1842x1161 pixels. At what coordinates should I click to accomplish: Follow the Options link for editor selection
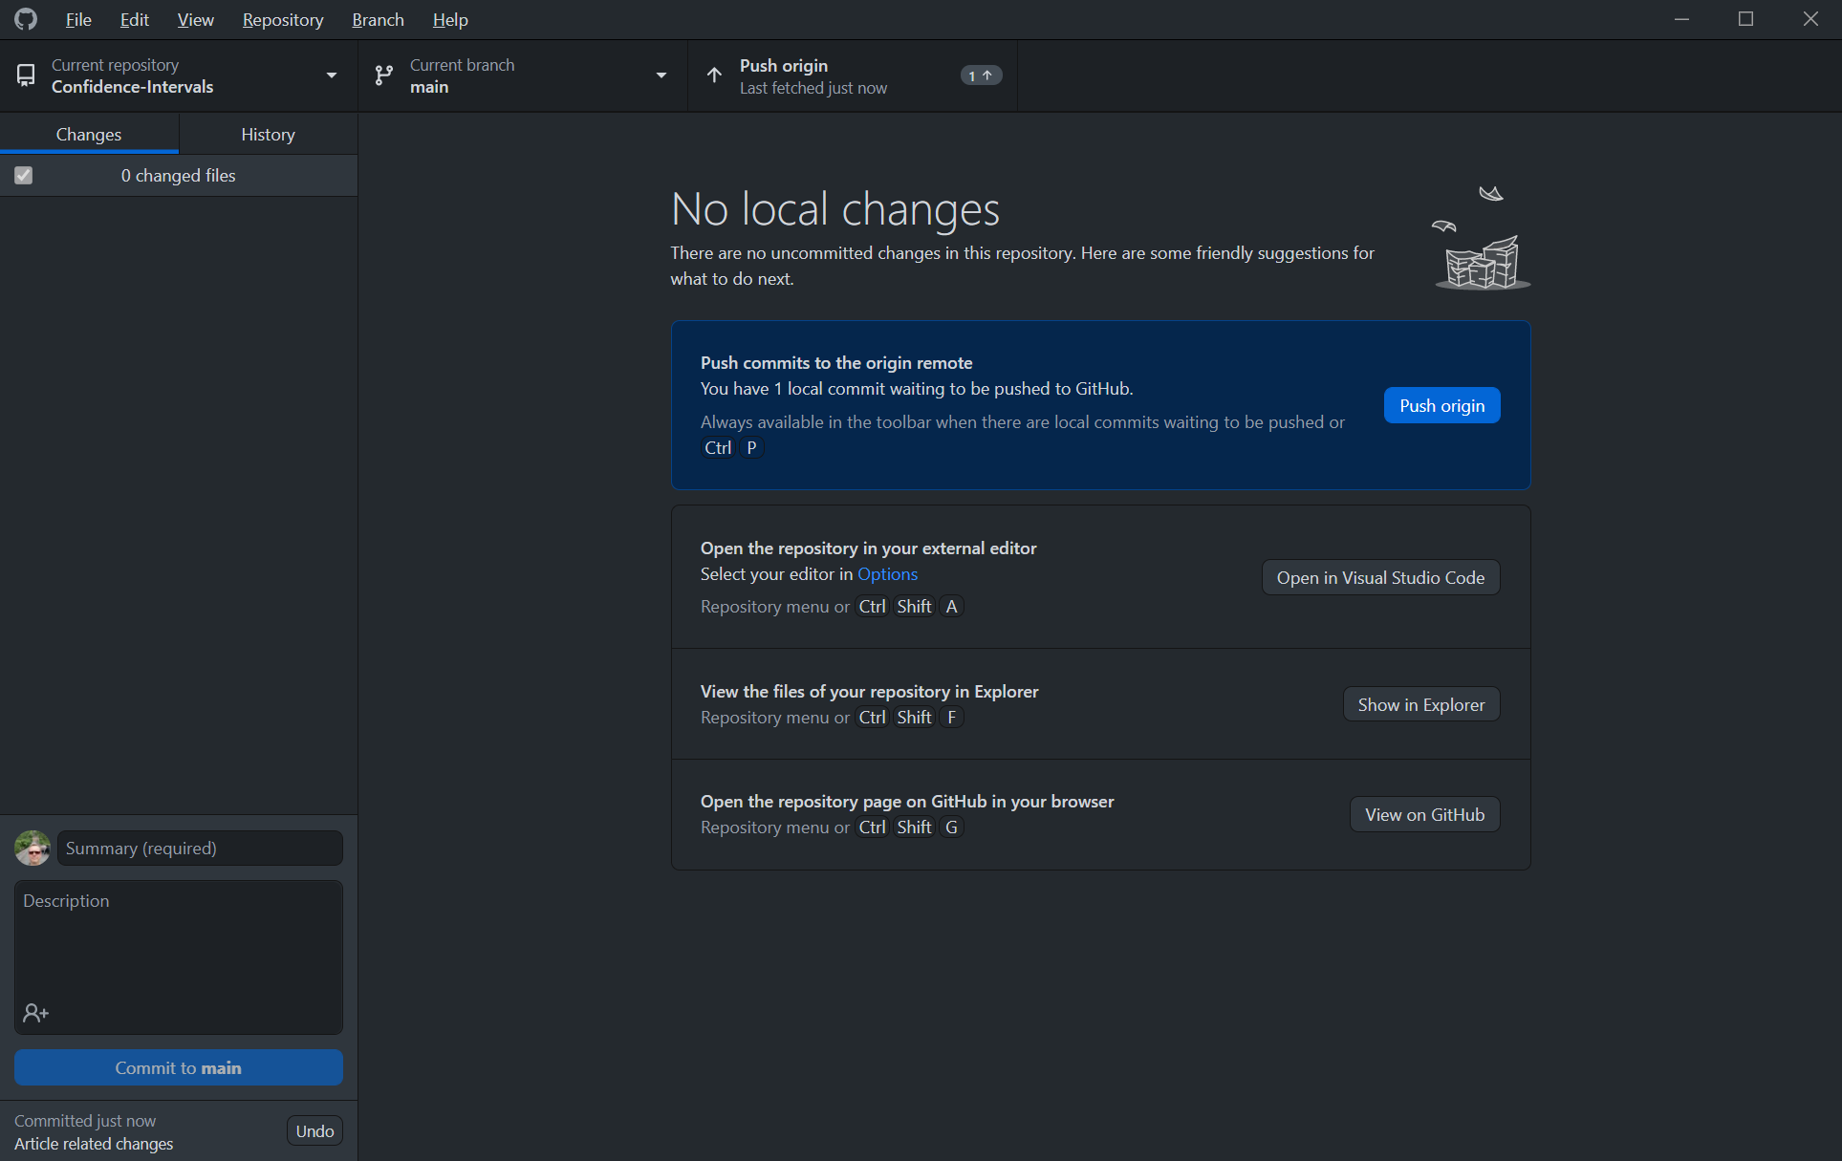(x=887, y=574)
